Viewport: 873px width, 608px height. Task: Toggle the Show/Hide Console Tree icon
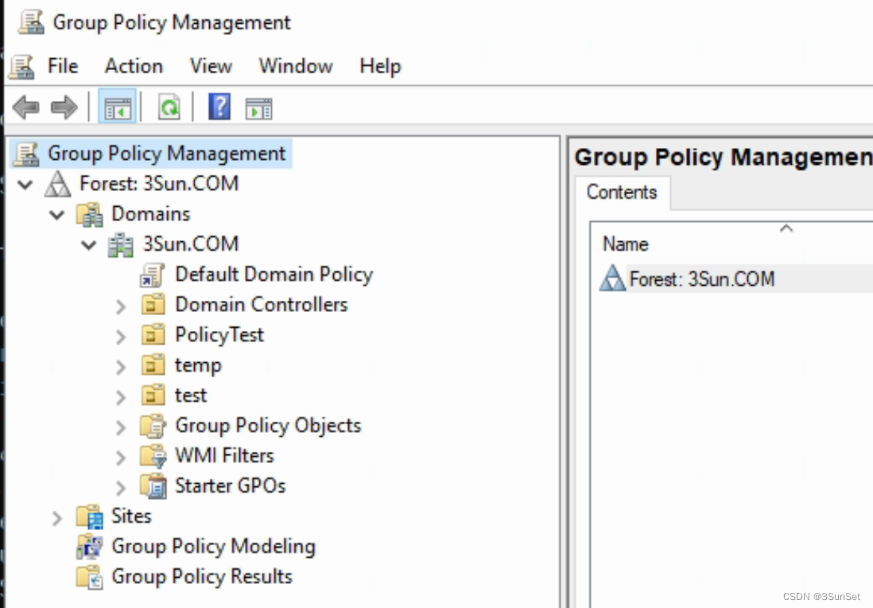point(116,107)
